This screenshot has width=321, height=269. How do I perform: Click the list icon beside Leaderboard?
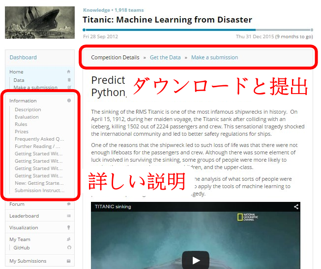pos(69,216)
